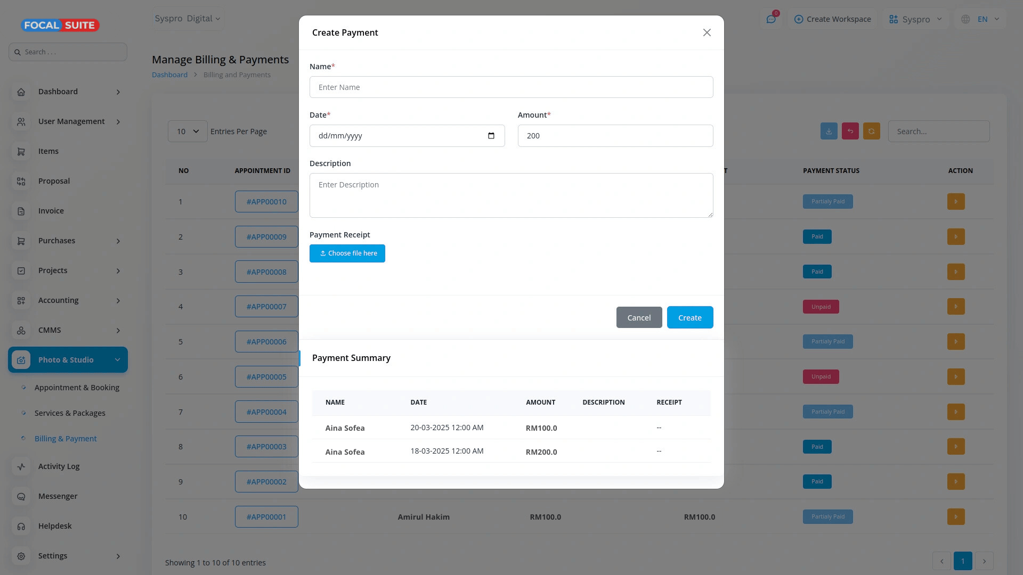Open the EN language dropdown
The image size is (1023, 575).
(981, 19)
